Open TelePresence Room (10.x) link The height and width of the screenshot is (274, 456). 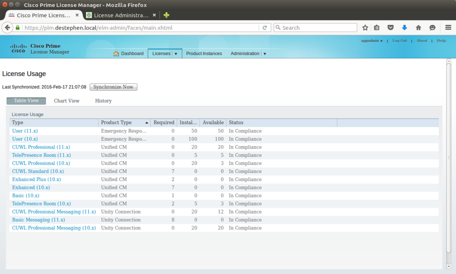click(41, 204)
